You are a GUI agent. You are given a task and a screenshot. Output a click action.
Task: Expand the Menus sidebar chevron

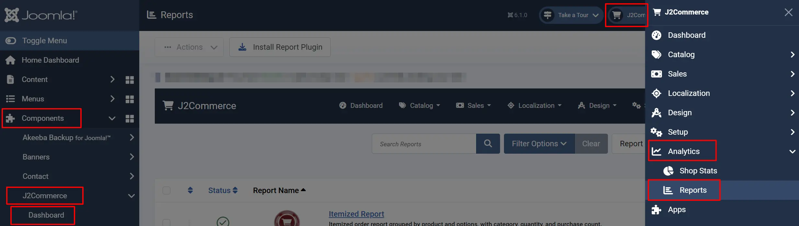[x=112, y=99]
